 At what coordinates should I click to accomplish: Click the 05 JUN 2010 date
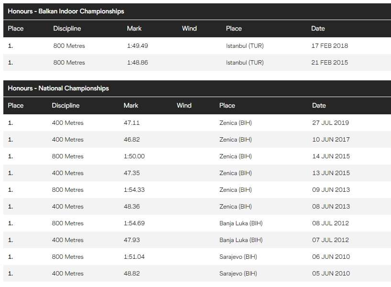331,274
